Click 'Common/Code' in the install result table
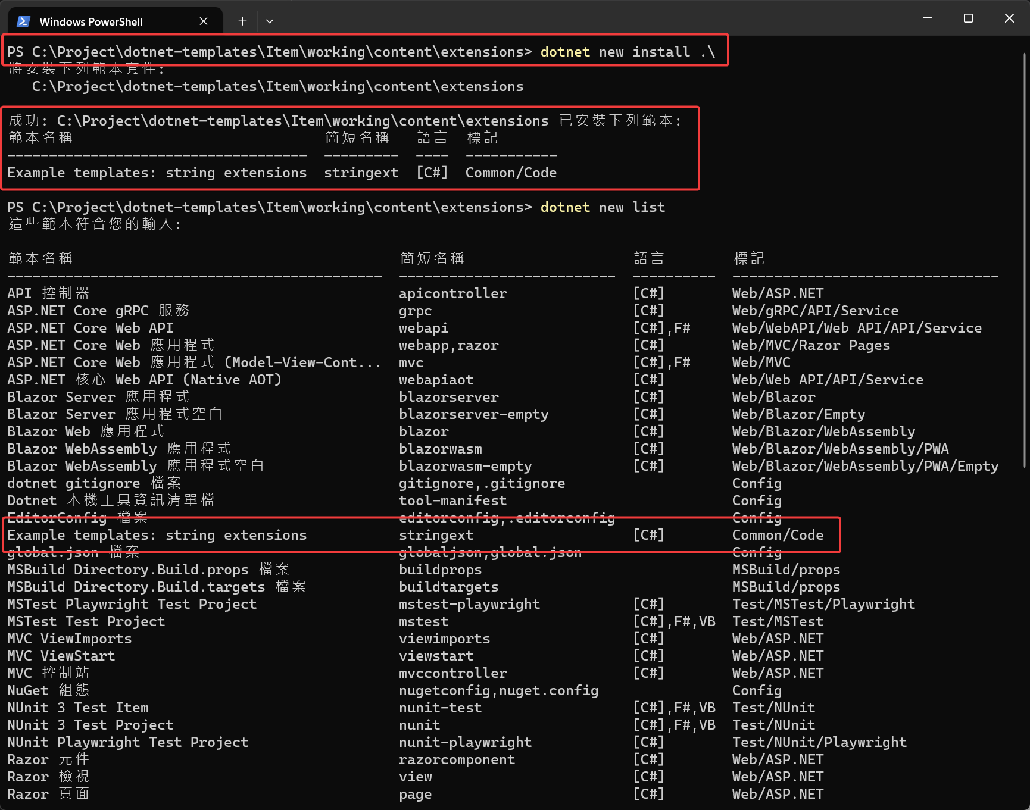This screenshot has width=1030, height=810. coord(511,173)
